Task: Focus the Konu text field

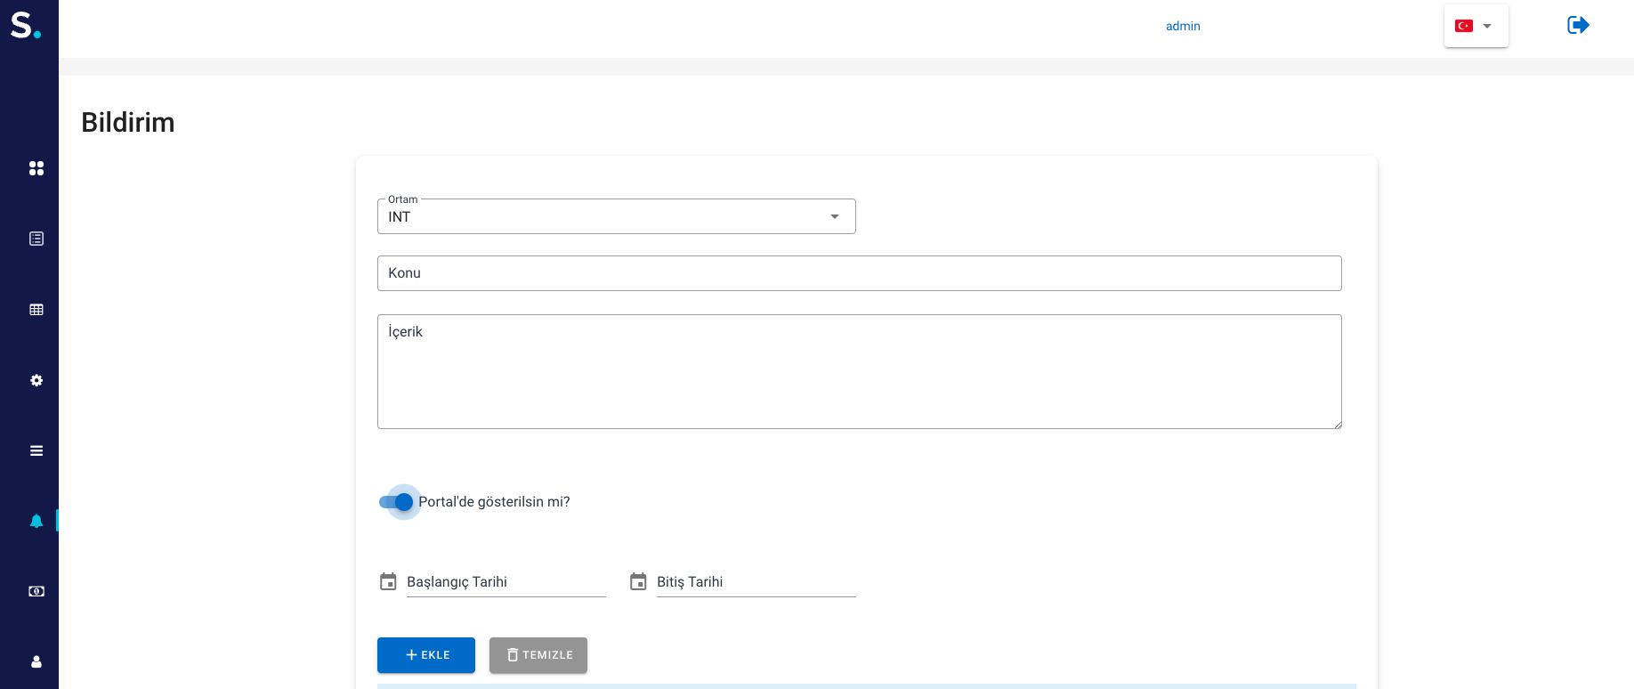Action: point(859,273)
